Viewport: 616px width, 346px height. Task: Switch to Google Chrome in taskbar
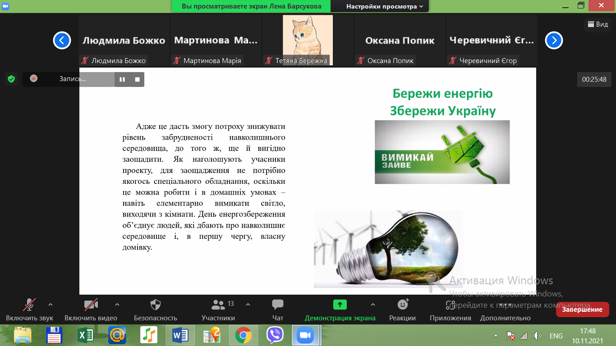[243, 336]
